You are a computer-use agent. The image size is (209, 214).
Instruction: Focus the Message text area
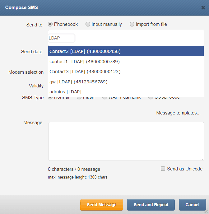[x=126, y=142]
